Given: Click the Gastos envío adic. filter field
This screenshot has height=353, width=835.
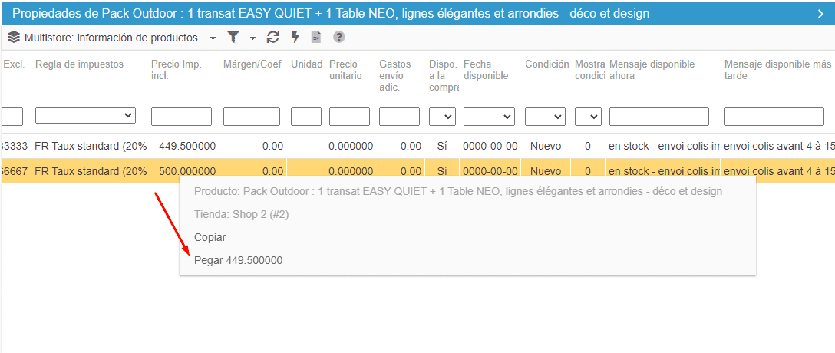Looking at the screenshot, I should point(399,117).
